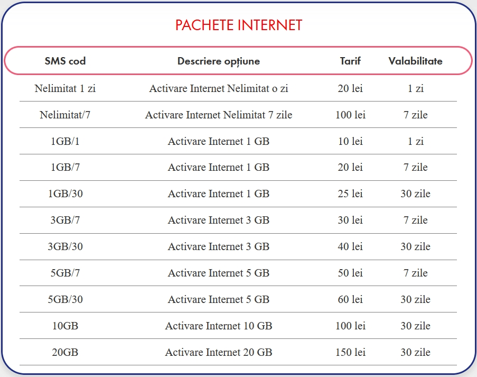The height and width of the screenshot is (377, 477).
Task: Click the 25 lei tariff cell
Action: 350,194
